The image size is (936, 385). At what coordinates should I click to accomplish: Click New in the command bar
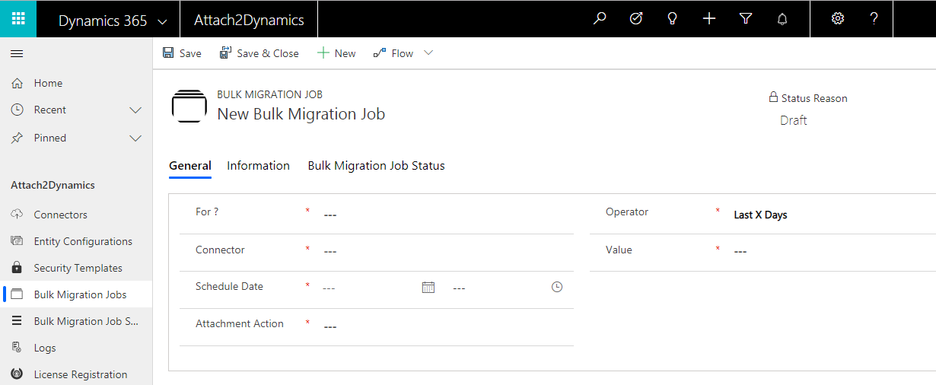336,53
